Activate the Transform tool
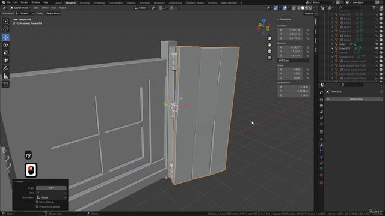This screenshot has width=385, height=216. 5,60
